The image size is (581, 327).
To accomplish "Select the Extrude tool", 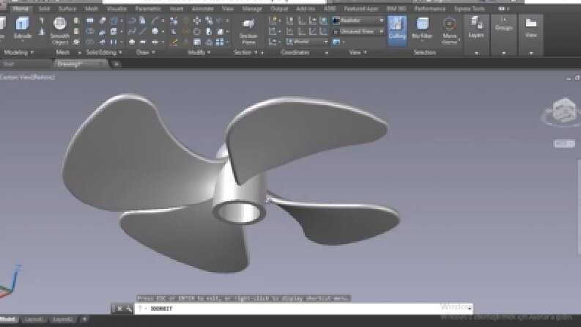I will [x=22, y=28].
